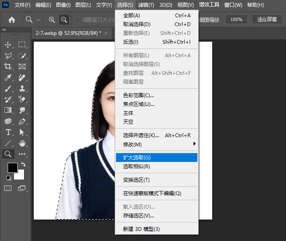Select the Crop tool

(x=8, y=66)
